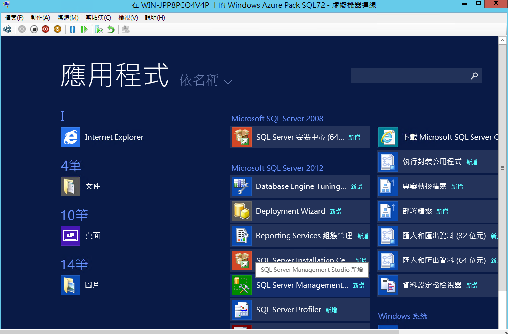Launch 部署精靈 icon

[x=388, y=211]
